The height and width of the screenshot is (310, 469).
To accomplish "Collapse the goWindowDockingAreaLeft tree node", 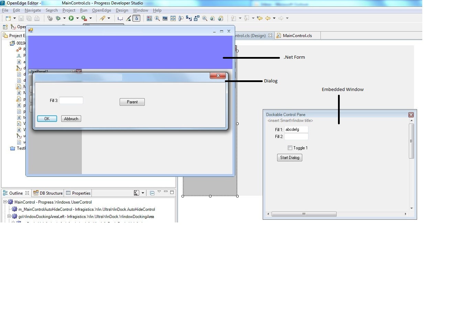I will point(9,216).
